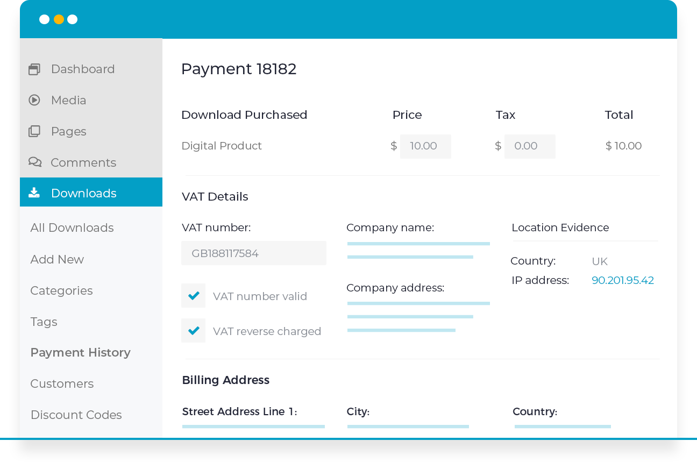This screenshot has height=462, width=697.
Task: Open the Categories section
Action: click(61, 290)
